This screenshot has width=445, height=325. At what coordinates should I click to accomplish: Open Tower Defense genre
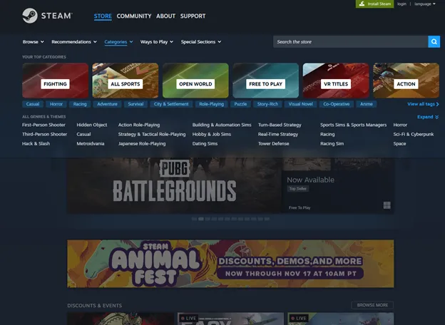click(274, 143)
